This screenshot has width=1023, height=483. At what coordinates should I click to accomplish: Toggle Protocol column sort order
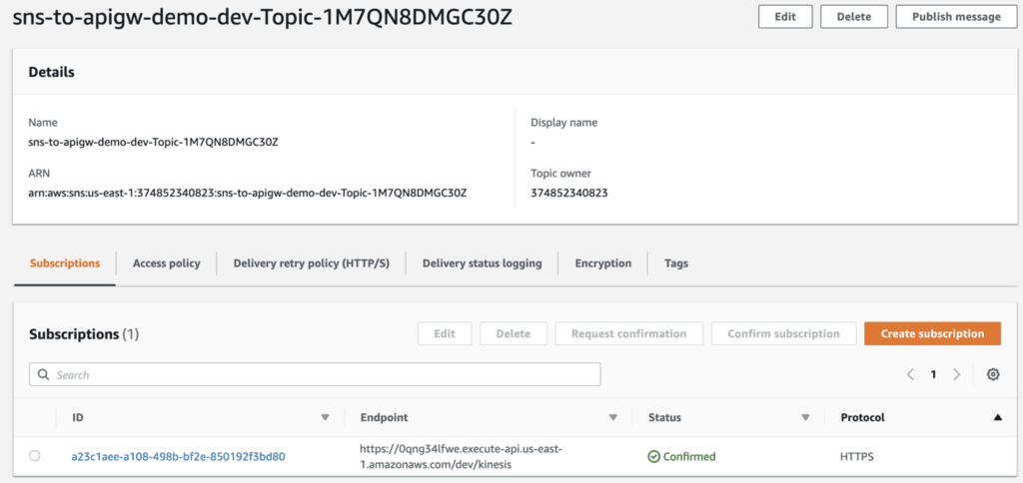(996, 418)
